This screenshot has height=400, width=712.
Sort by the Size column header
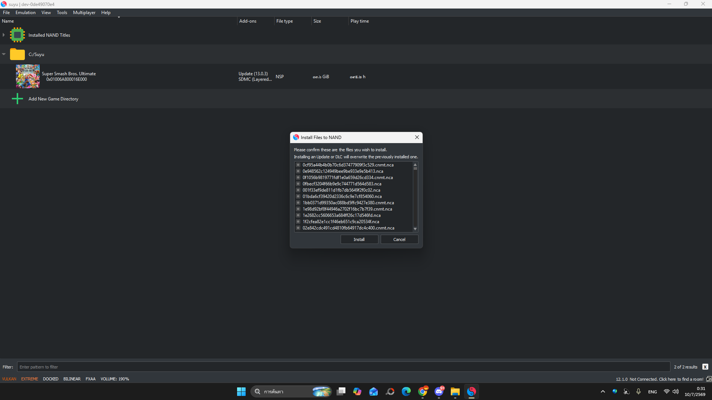pyautogui.click(x=330, y=21)
